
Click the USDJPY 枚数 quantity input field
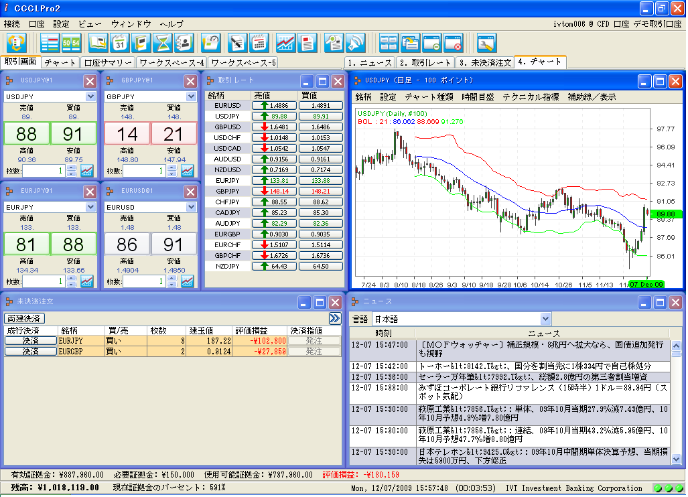44,171
